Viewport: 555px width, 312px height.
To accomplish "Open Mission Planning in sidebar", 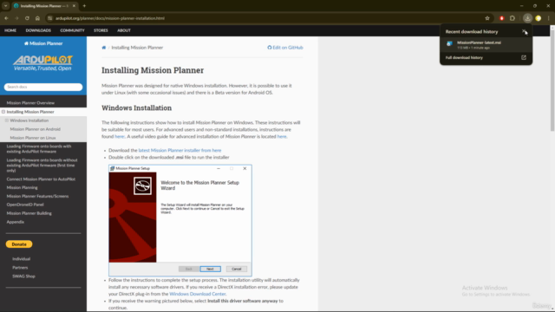I will tap(22, 188).
